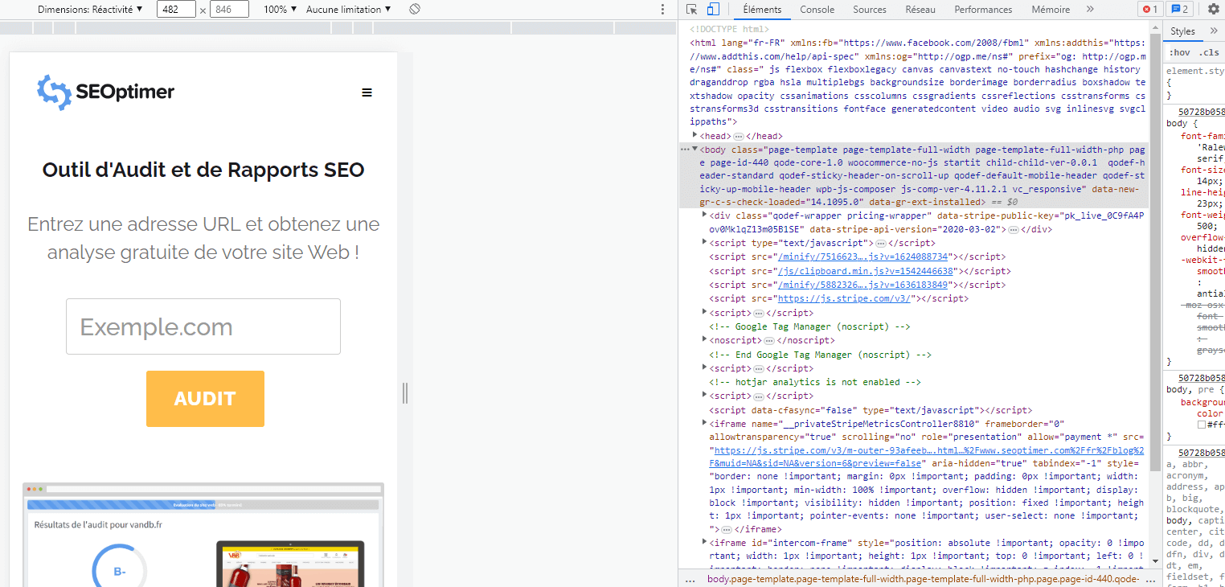Toggle the :hov element state panel

point(1179,52)
